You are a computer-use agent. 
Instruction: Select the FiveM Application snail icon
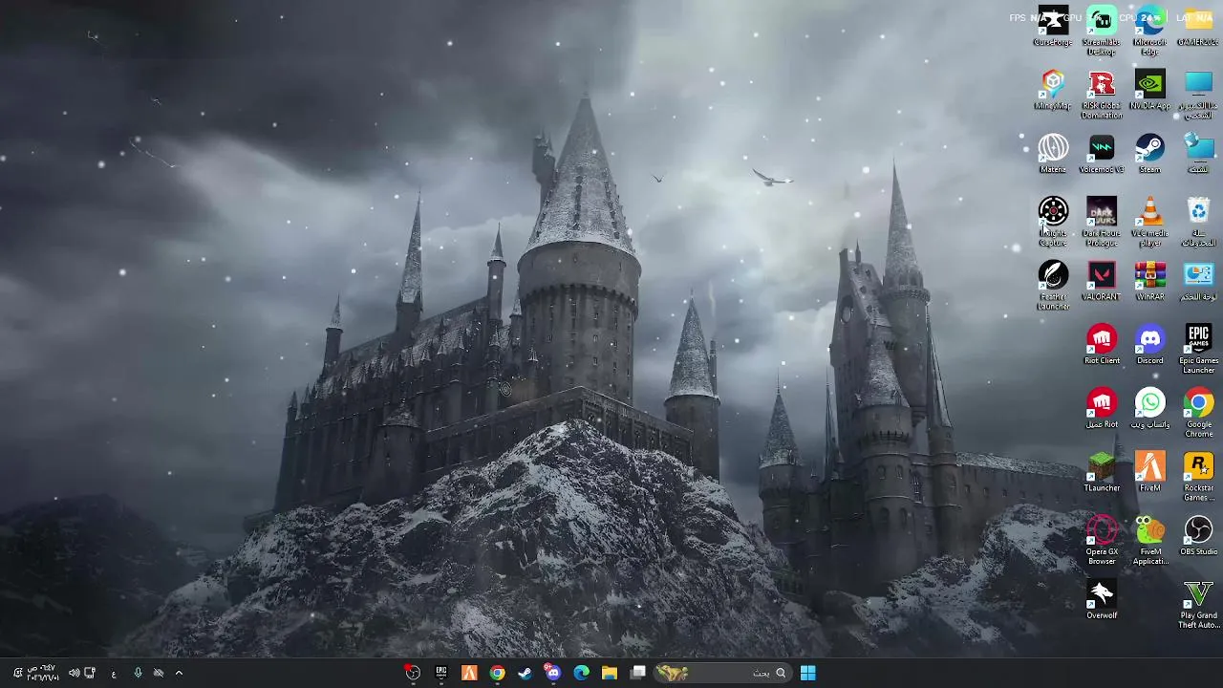pos(1150,540)
